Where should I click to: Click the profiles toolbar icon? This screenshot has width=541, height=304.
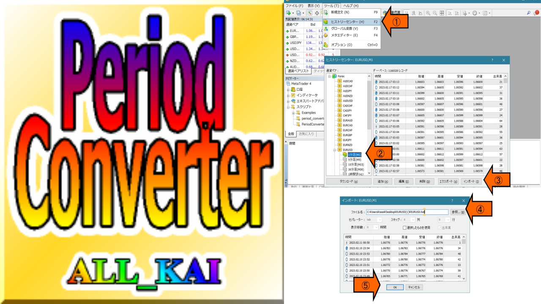point(299,13)
